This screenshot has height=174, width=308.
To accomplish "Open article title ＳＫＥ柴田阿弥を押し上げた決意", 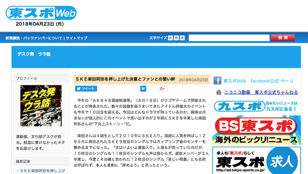I will click(x=125, y=79).
